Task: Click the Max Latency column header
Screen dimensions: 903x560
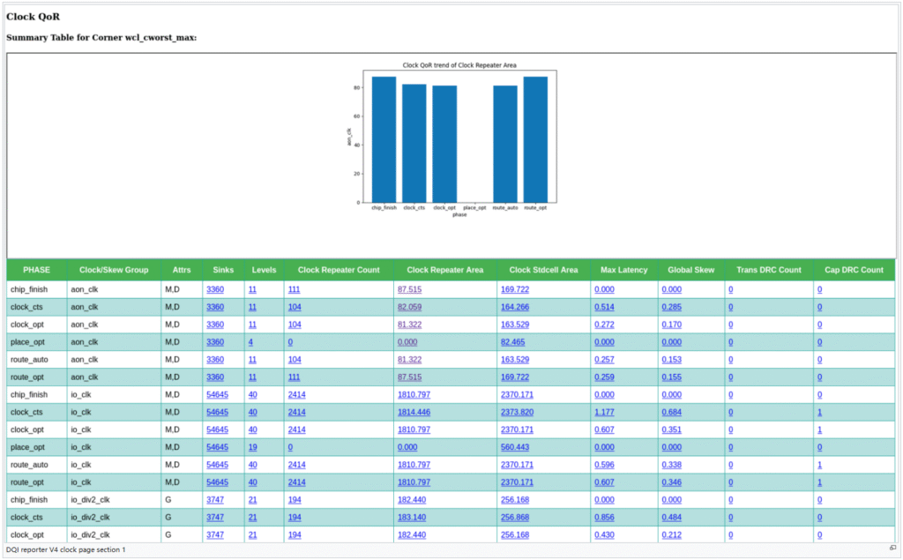Action: pos(624,270)
